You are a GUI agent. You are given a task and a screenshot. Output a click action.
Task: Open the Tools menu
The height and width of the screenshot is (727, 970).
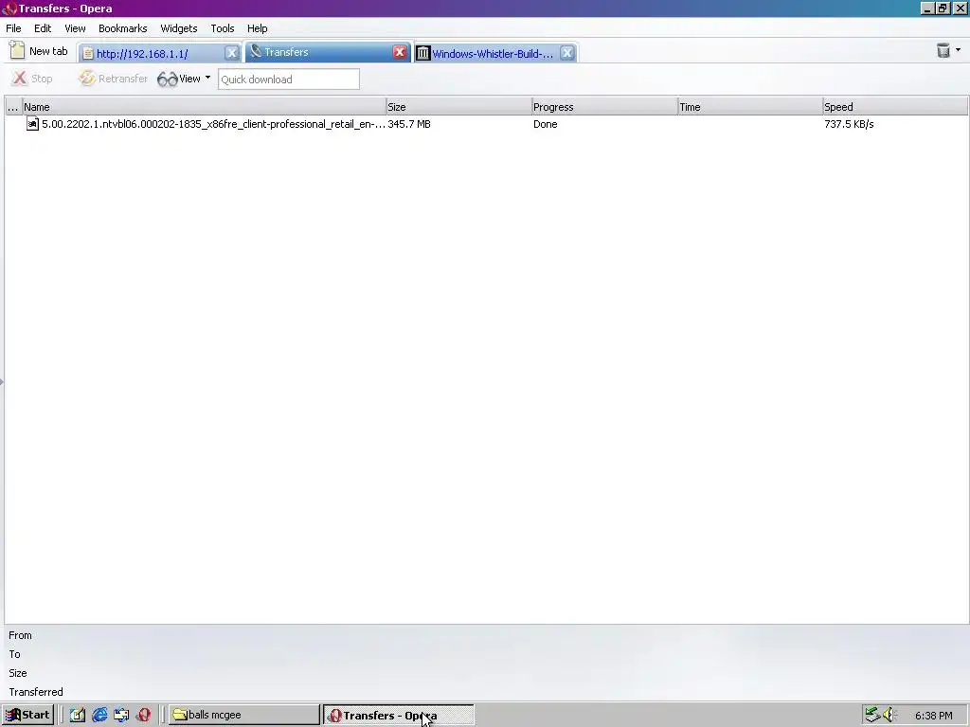pos(222,28)
